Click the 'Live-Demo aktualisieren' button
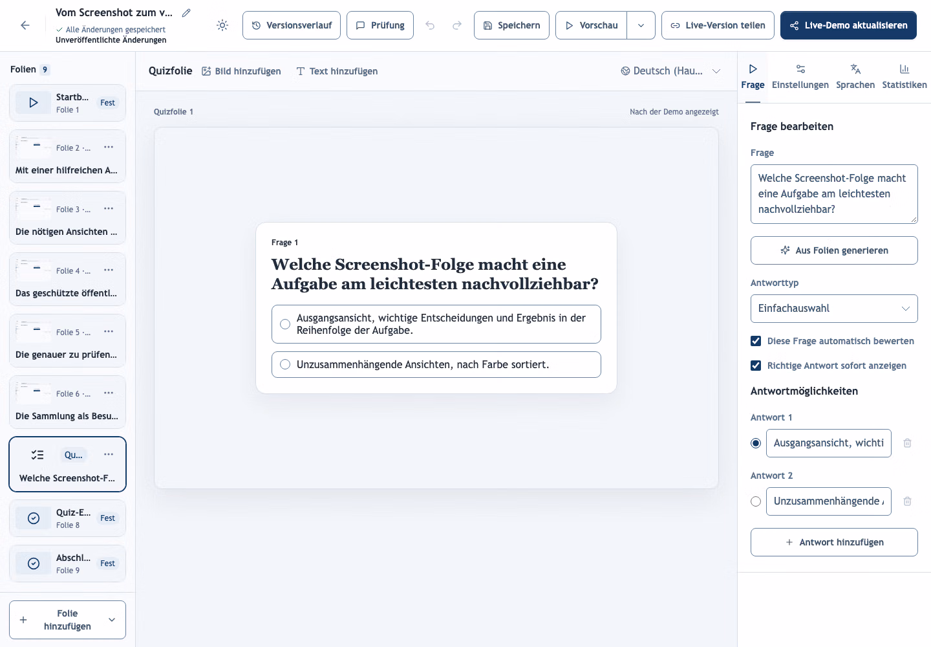This screenshot has height=647, width=931. coord(848,25)
